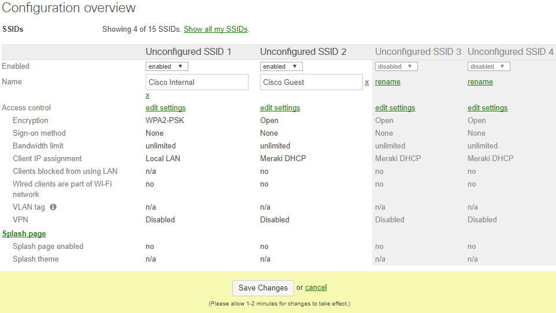The height and width of the screenshot is (313, 556).
Task: Click the Splash theme label
Action: coord(36,259)
